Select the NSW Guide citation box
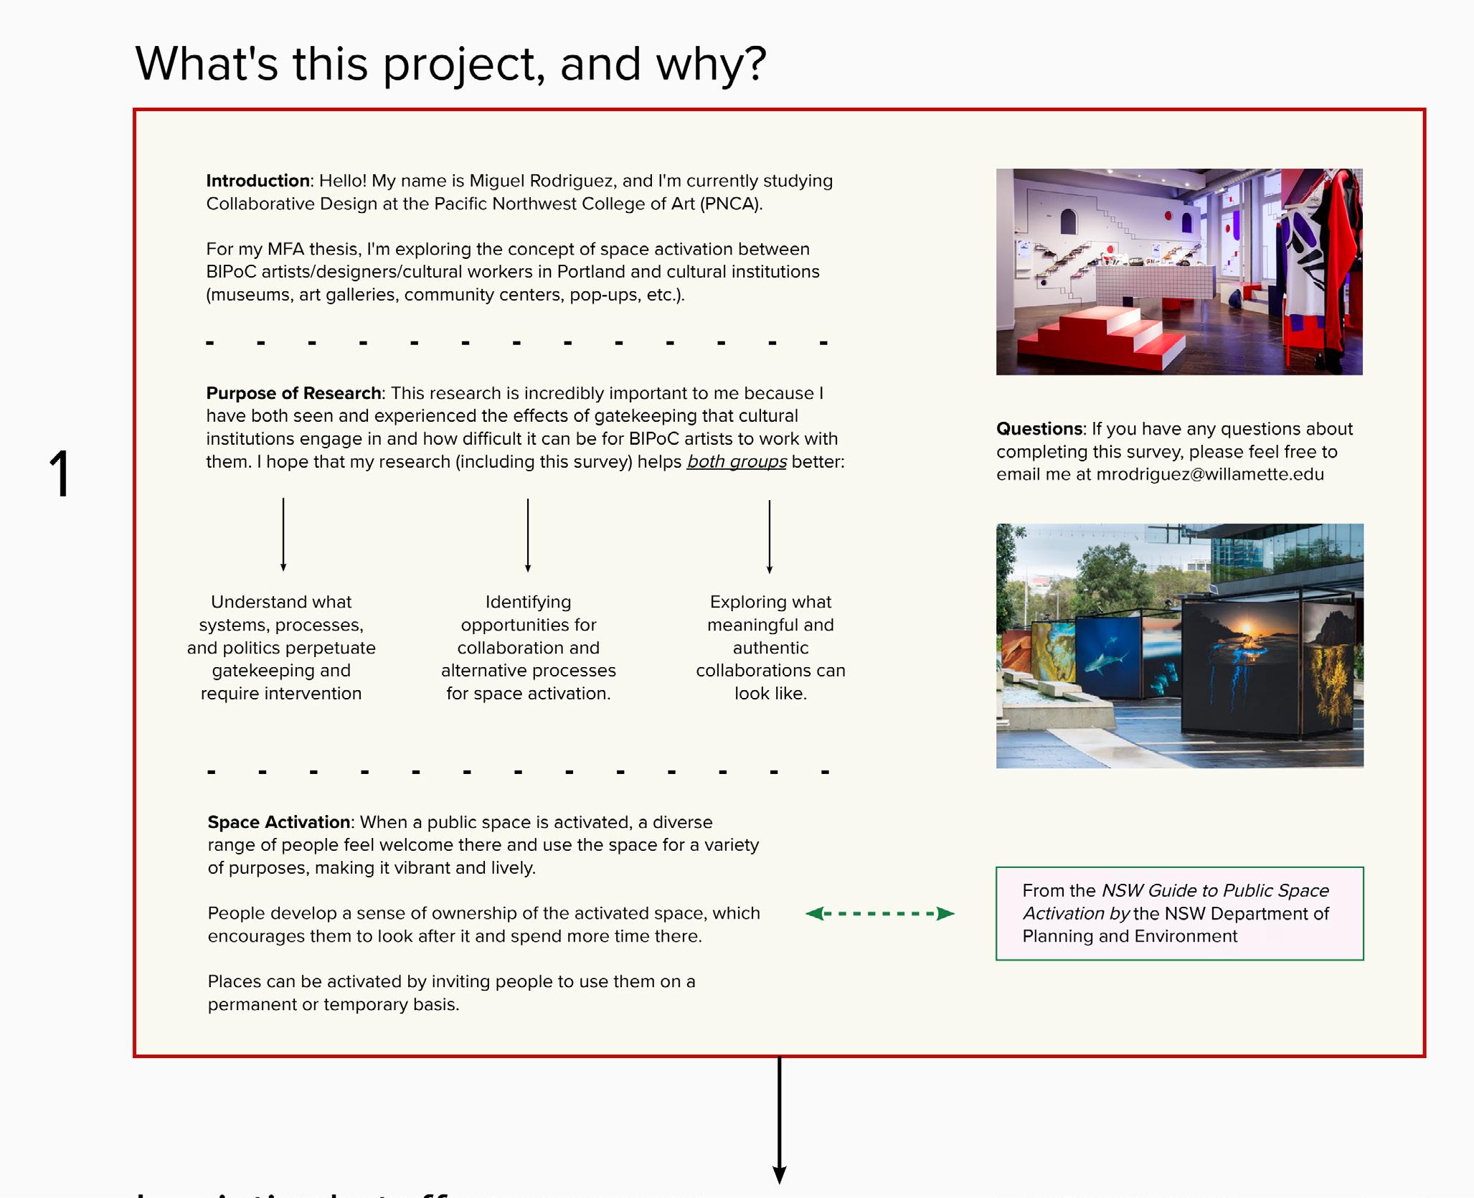Image resolution: width=1474 pixels, height=1198 pixels. 1178,913
